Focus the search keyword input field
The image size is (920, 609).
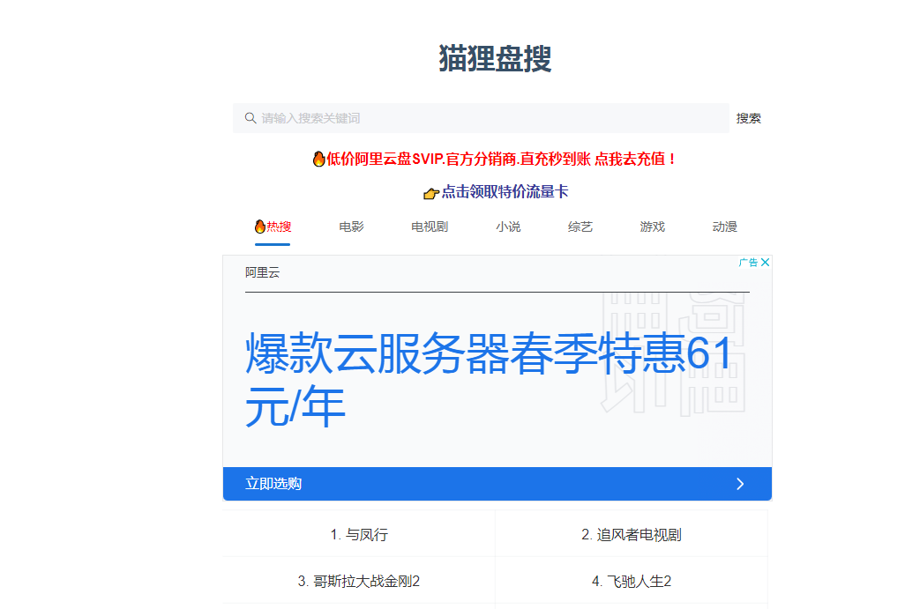click(481, 118)
